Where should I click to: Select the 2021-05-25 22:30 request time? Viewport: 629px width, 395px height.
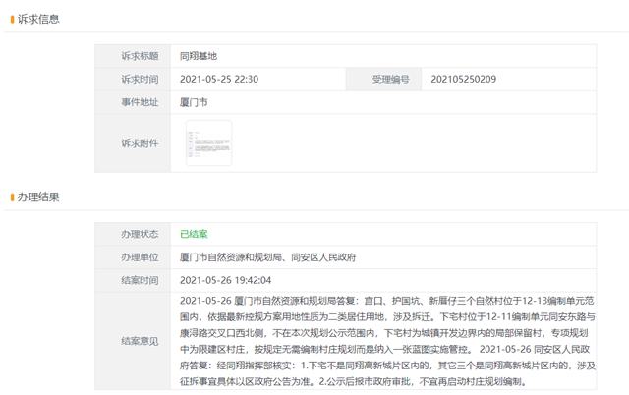pyautogui.click(x=219, y=79)
